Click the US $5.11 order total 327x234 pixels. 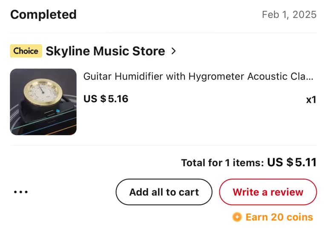292,162
